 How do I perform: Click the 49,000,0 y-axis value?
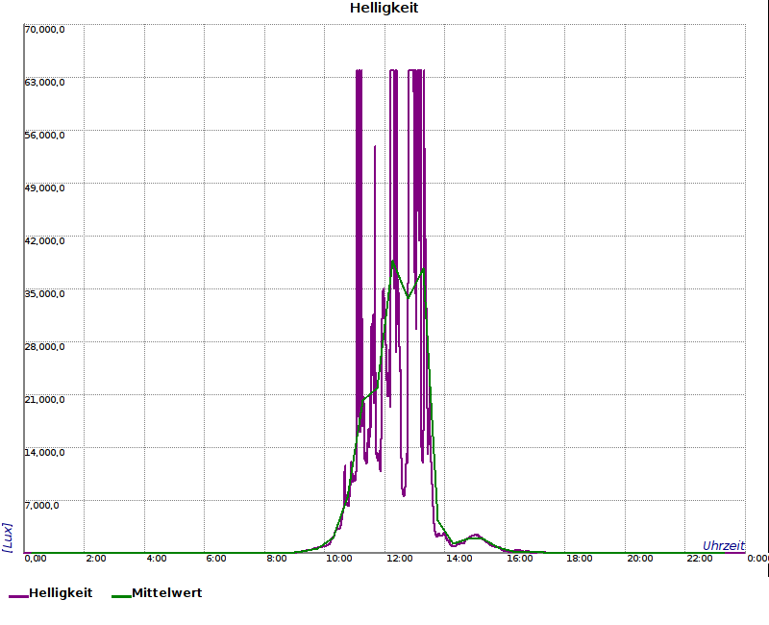click(44, 187)
